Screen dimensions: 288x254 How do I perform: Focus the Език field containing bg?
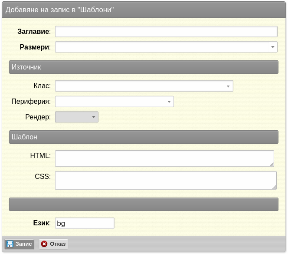(x=85, y=223)
